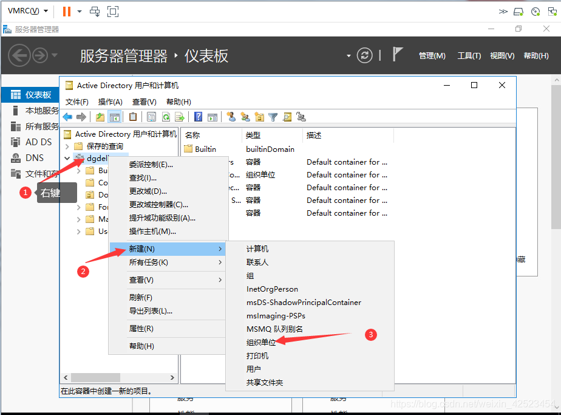Open dropdown arrow next to pause button

coord(80,12)
